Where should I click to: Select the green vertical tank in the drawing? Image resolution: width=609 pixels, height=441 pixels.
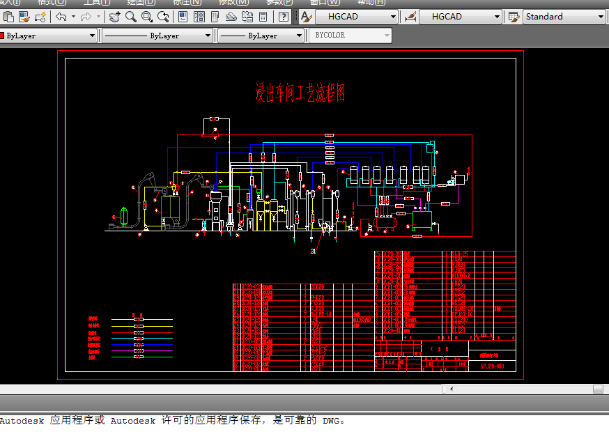[x=124, y=216]
